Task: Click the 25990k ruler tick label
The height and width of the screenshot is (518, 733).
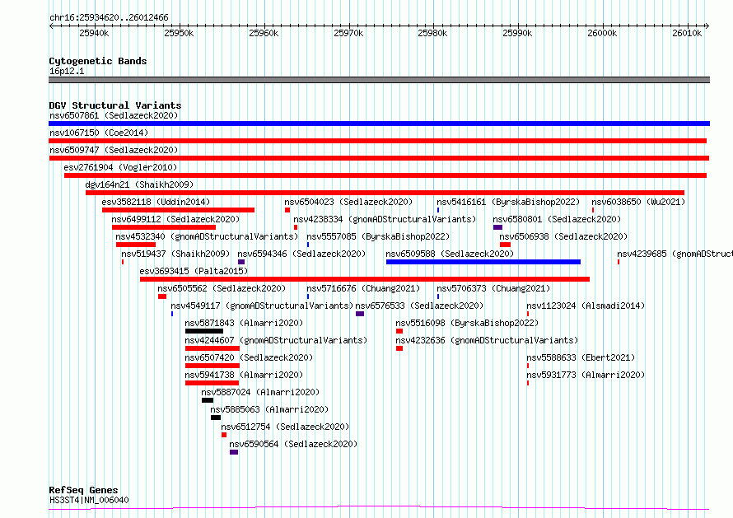Action: click(517, 33)
